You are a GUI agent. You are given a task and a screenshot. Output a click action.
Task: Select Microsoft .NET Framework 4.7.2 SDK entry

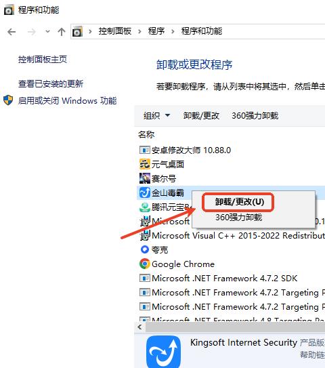[224, 279]
